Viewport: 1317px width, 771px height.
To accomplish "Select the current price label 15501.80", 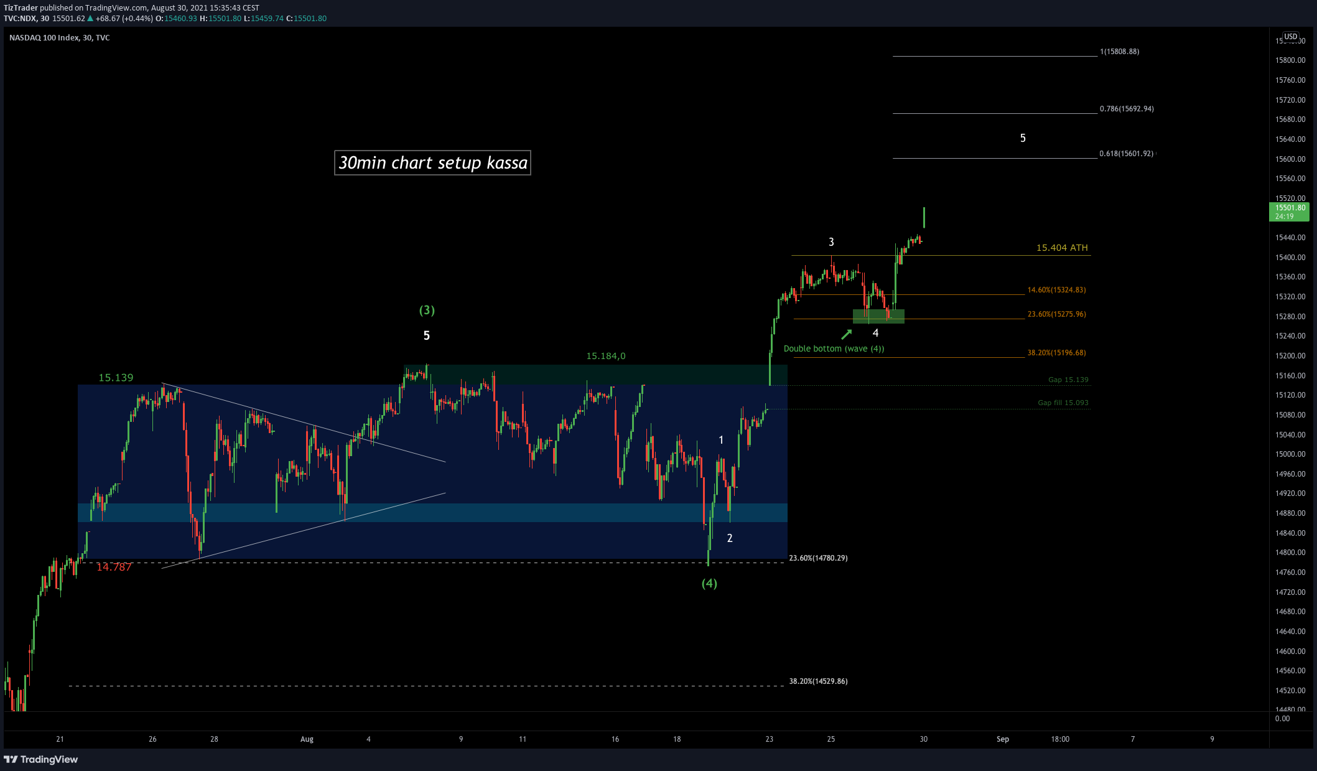I will (1289, 212).
